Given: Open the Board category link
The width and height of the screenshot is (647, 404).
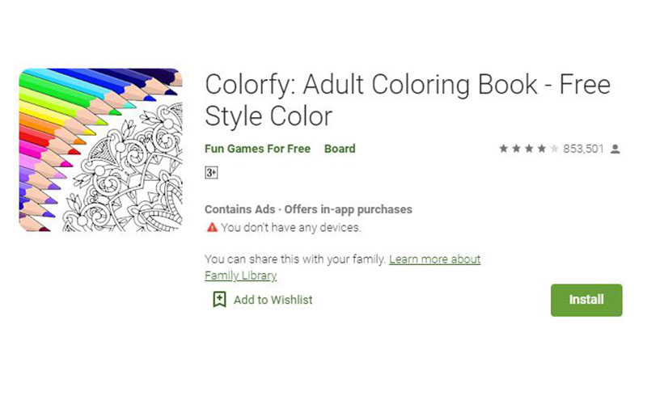Looking at the screenshot, I should (340, 149).
